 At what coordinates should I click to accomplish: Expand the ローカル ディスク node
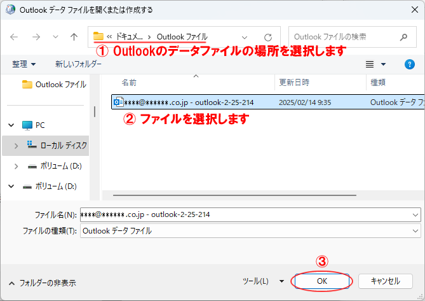16,146
